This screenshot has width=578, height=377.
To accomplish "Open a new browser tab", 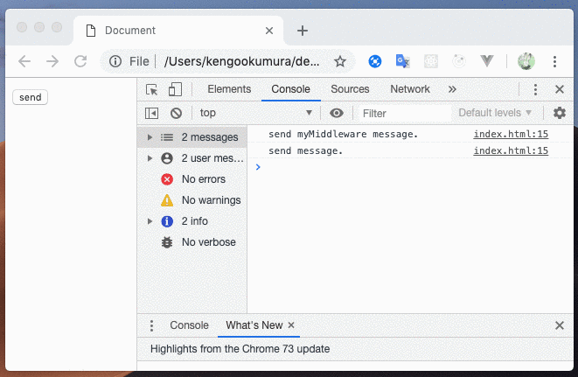I will (x=303, y=31).
